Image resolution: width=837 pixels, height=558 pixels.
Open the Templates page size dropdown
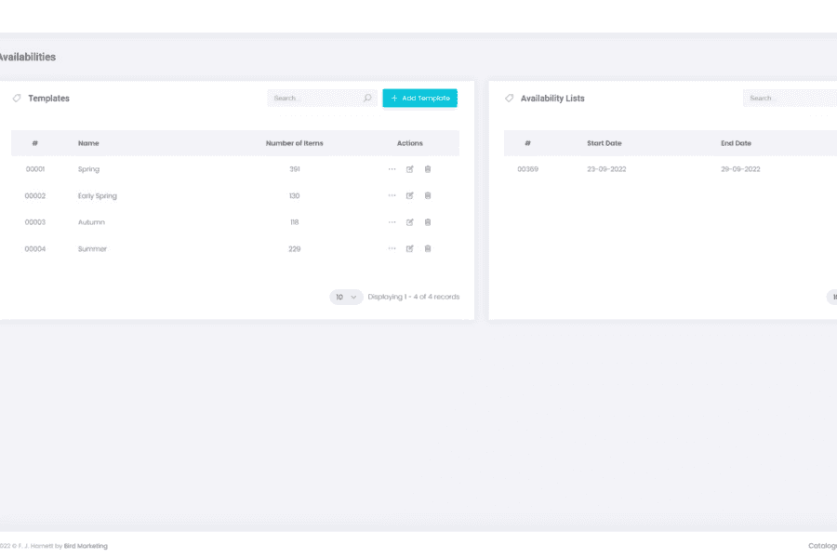[346, 297]
